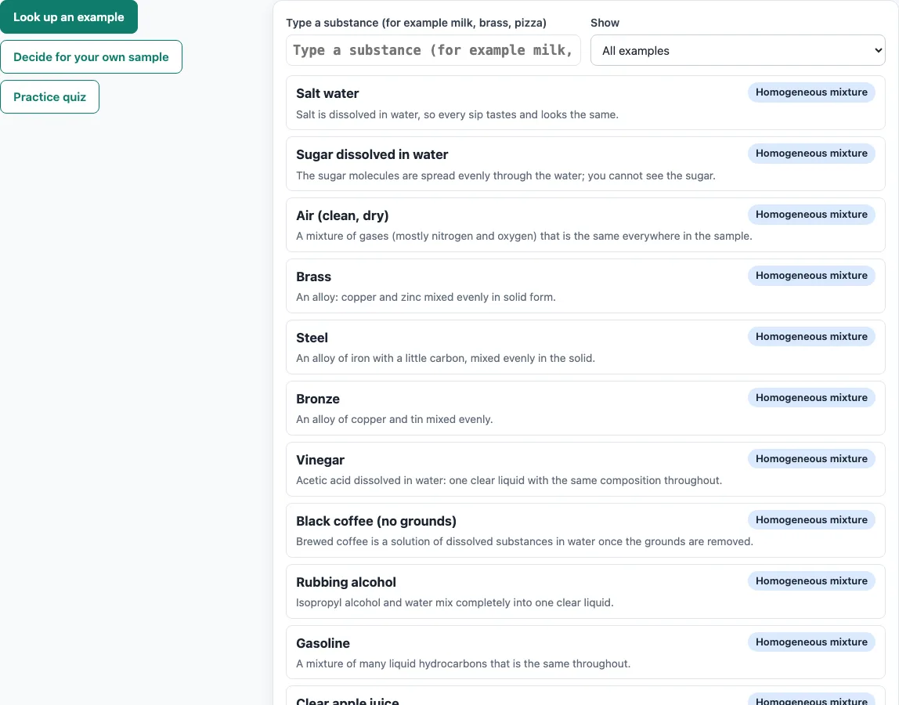Select the Homogeneous mixture tag beside Air
This screenshot has width=899, height=705.
click(811, 215)
